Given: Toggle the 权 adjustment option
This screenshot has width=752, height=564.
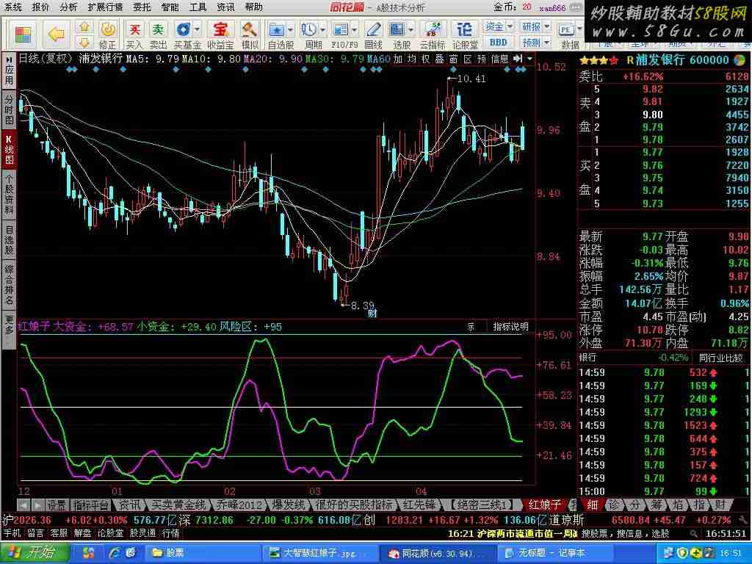Looking at the screenshot, I should click(x=425, y=59).
